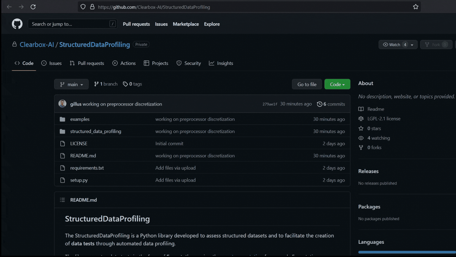Click the shield tracking protection icon
Screen dimensions: 456x257
click(83, 7)
